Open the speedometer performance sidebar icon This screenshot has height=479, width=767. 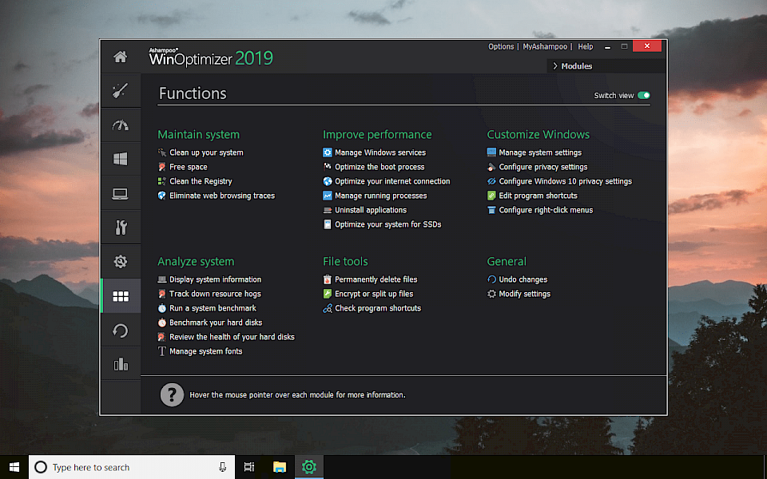[121, 125]
